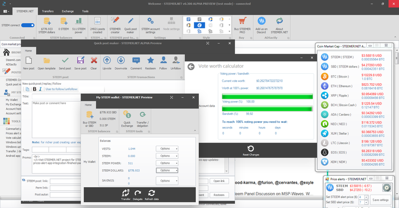Open Options dropdown for VESTS
The width and height of the screenshot is (399, 208).
coord(167,149)
